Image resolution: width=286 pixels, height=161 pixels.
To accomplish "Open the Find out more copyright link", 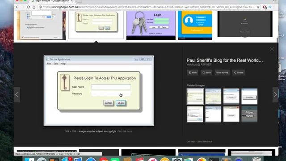I will tap(125, 131).
